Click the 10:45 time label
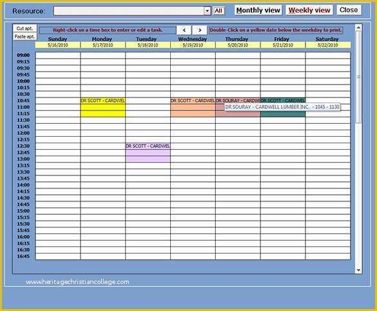Image resolution: width=377 pixels, height=311 pixels. 23,101
